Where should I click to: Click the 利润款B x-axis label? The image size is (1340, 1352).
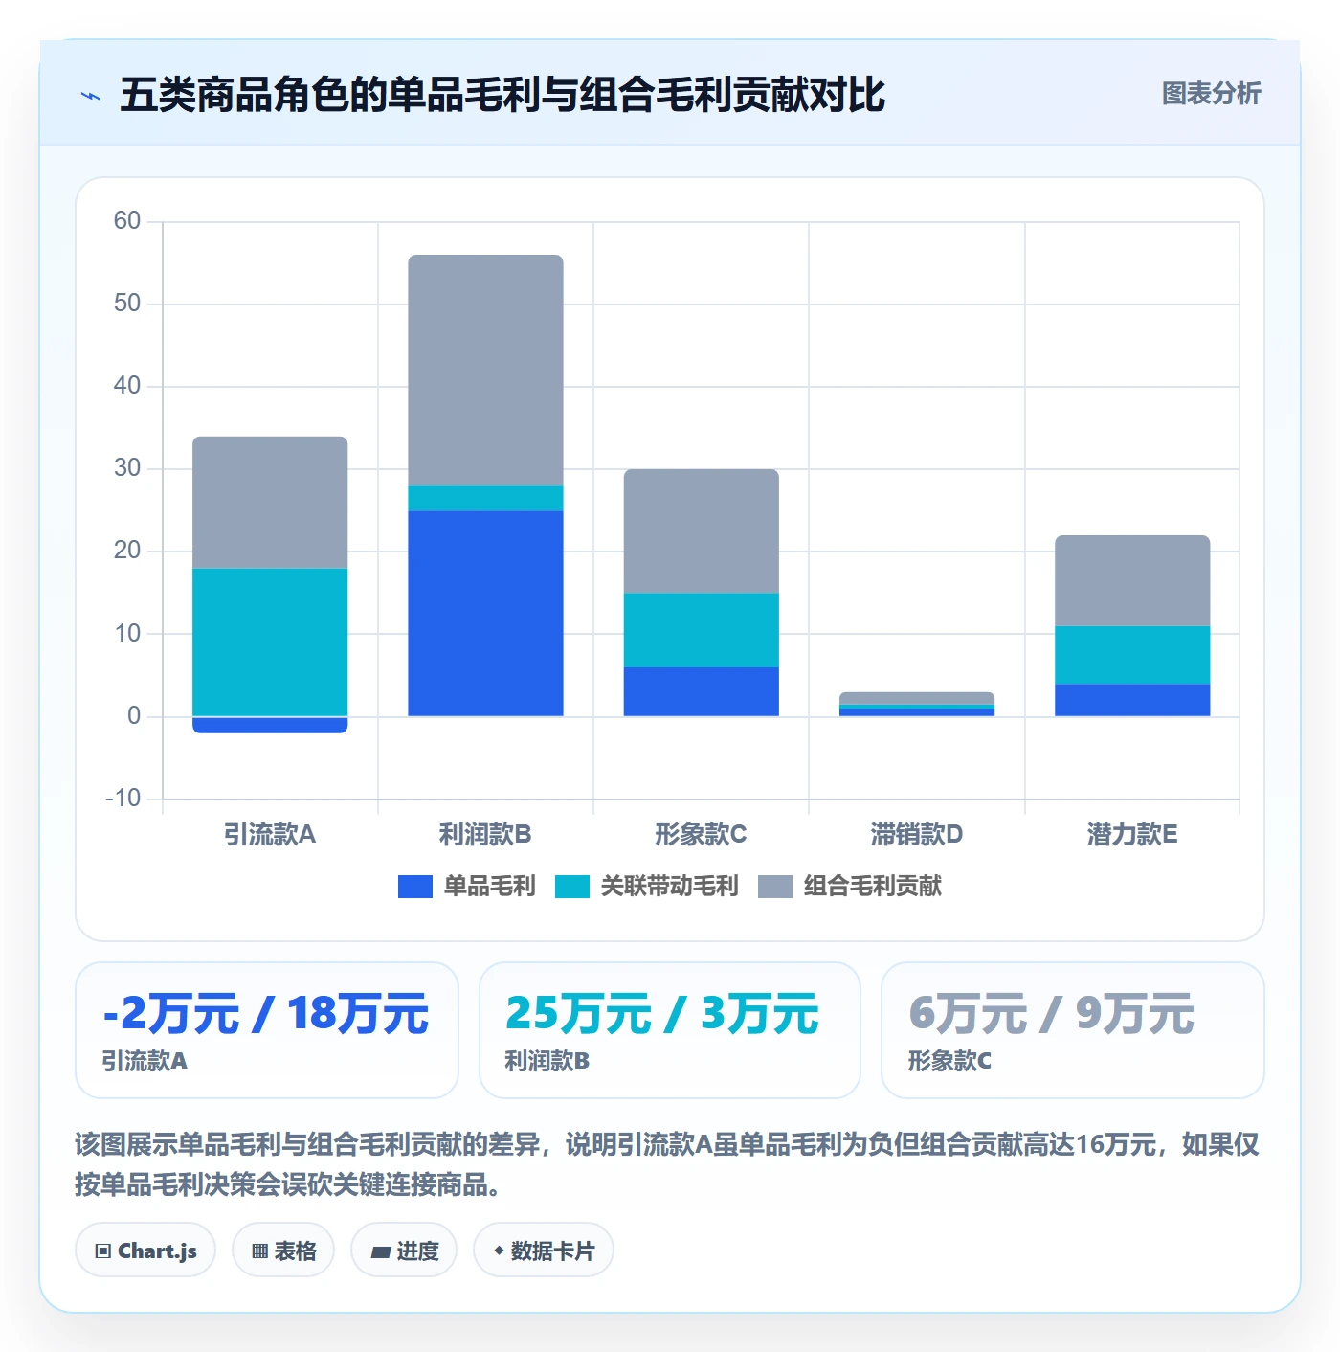(485, 834)
